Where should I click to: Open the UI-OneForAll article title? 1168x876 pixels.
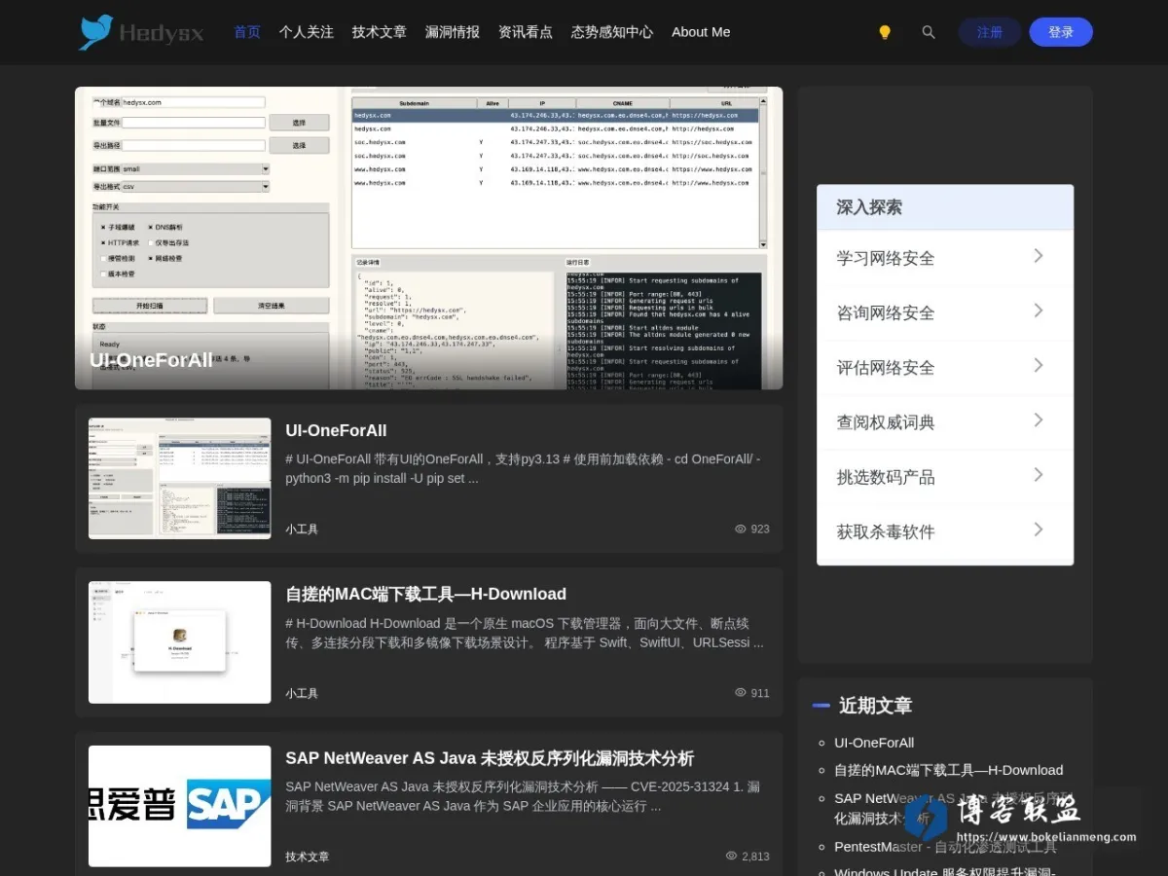(336, 430)
